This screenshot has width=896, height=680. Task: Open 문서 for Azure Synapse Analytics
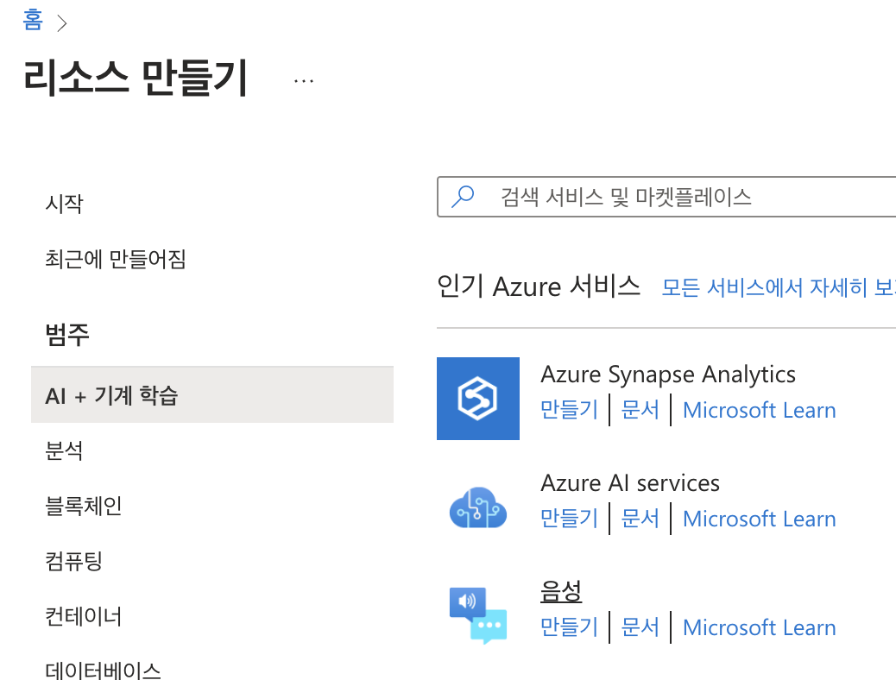(640, 410)
